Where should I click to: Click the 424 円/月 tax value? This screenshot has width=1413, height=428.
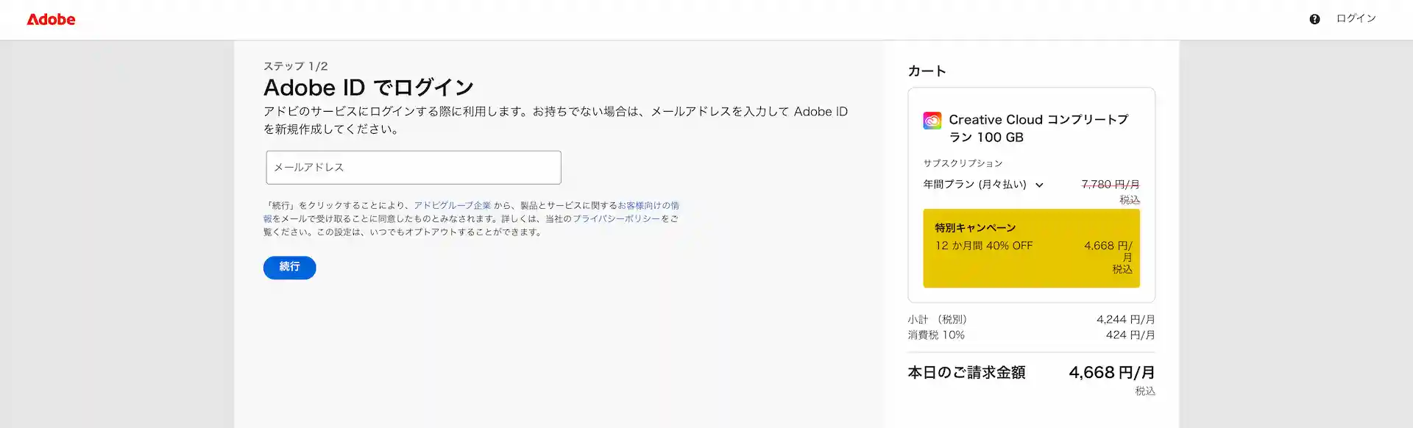coord(1130,335)
